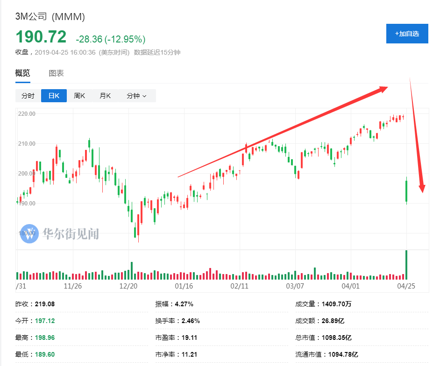This screenshot has width=440, height=366.
Task: Click 昨收 value 219.08
Action: [45, 304]
